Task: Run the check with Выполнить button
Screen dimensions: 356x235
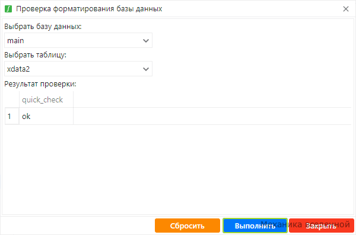Action: pyautogui.click(x=255, y=226)
